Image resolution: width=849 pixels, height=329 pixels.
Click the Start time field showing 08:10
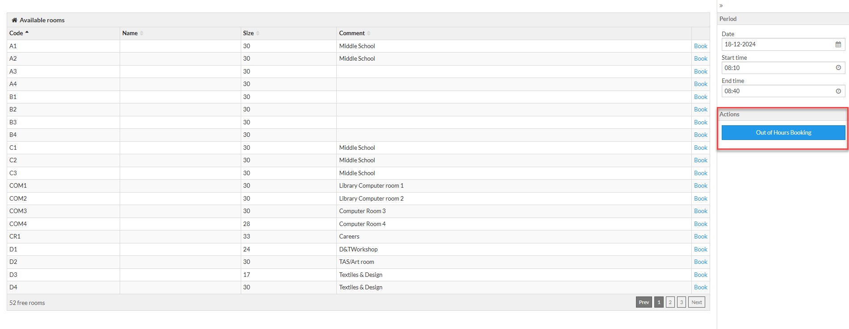[x=783, y=68]
